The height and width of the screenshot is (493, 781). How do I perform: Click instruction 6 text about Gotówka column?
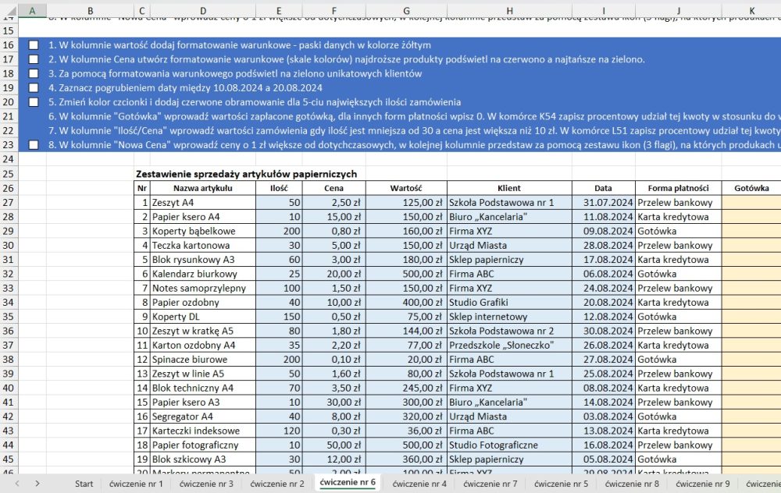(x=415, y=116)
